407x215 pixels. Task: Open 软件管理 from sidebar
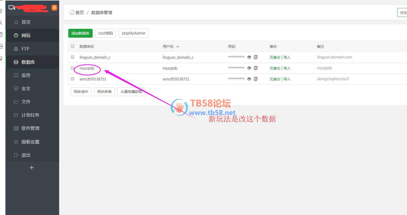point(30,128)
